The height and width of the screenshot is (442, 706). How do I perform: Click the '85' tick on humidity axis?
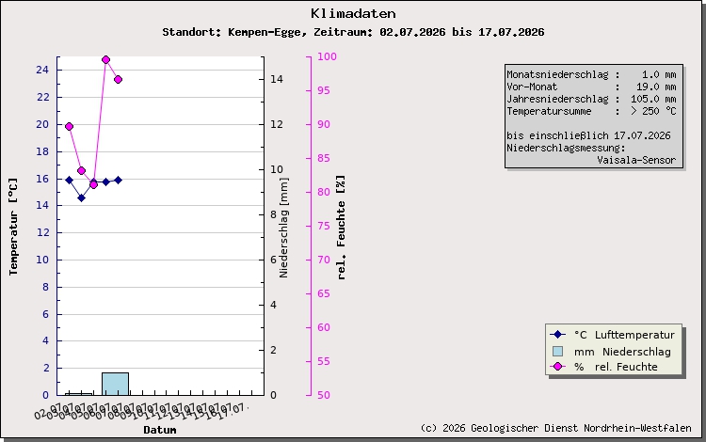click(x=324, y=158)
